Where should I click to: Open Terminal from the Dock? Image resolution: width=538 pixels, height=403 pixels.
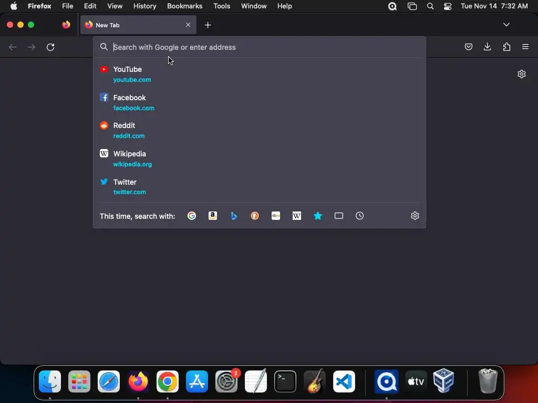tap(285, 381)
